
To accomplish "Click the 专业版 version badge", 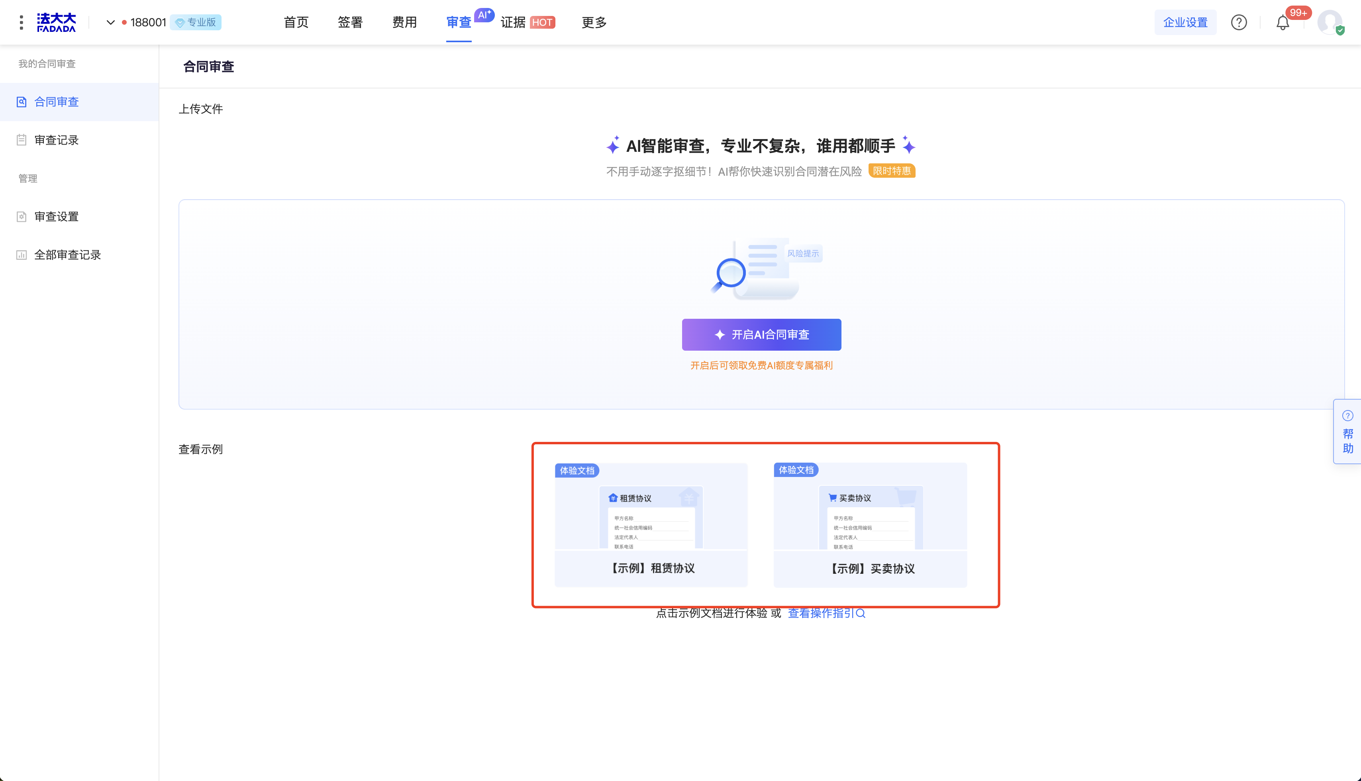I will 196,22.
